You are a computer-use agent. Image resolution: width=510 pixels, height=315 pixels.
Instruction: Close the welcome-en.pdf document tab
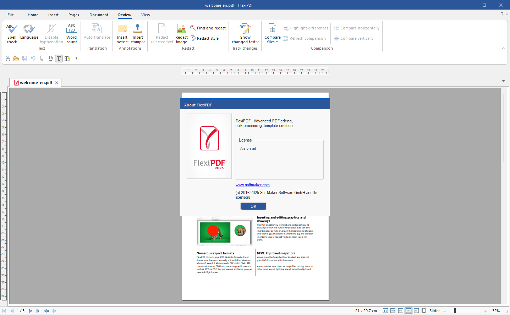pyautogui.click(x=56, y=83)
